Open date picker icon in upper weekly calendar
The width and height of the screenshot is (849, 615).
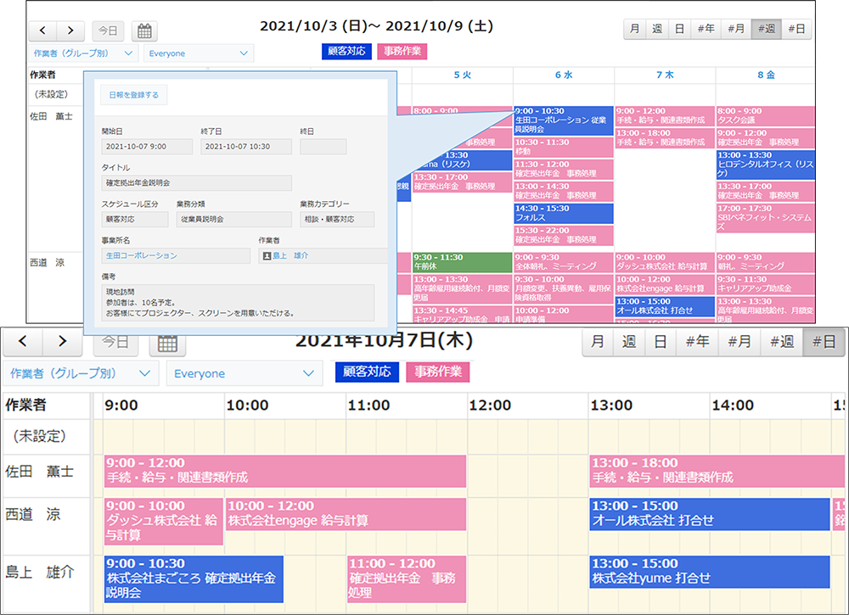tap(144, 31)
